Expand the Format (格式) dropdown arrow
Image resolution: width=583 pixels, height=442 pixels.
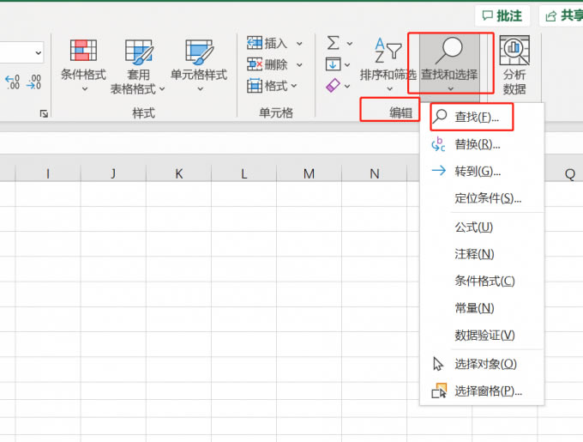294,86
